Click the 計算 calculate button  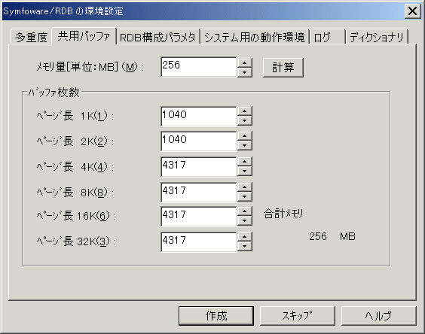pyautogui.click(x=283, y=68)
